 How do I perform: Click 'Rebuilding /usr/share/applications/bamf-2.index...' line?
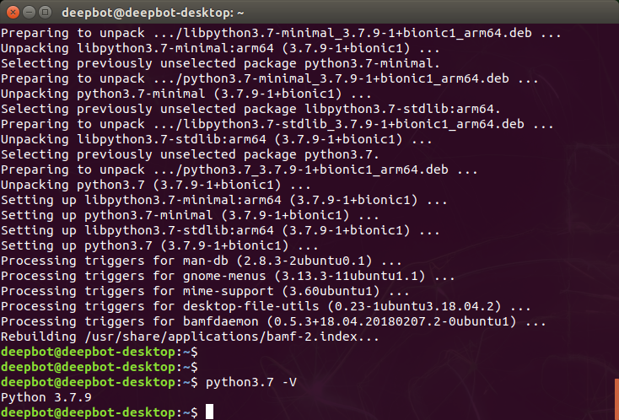click(190, 337)
